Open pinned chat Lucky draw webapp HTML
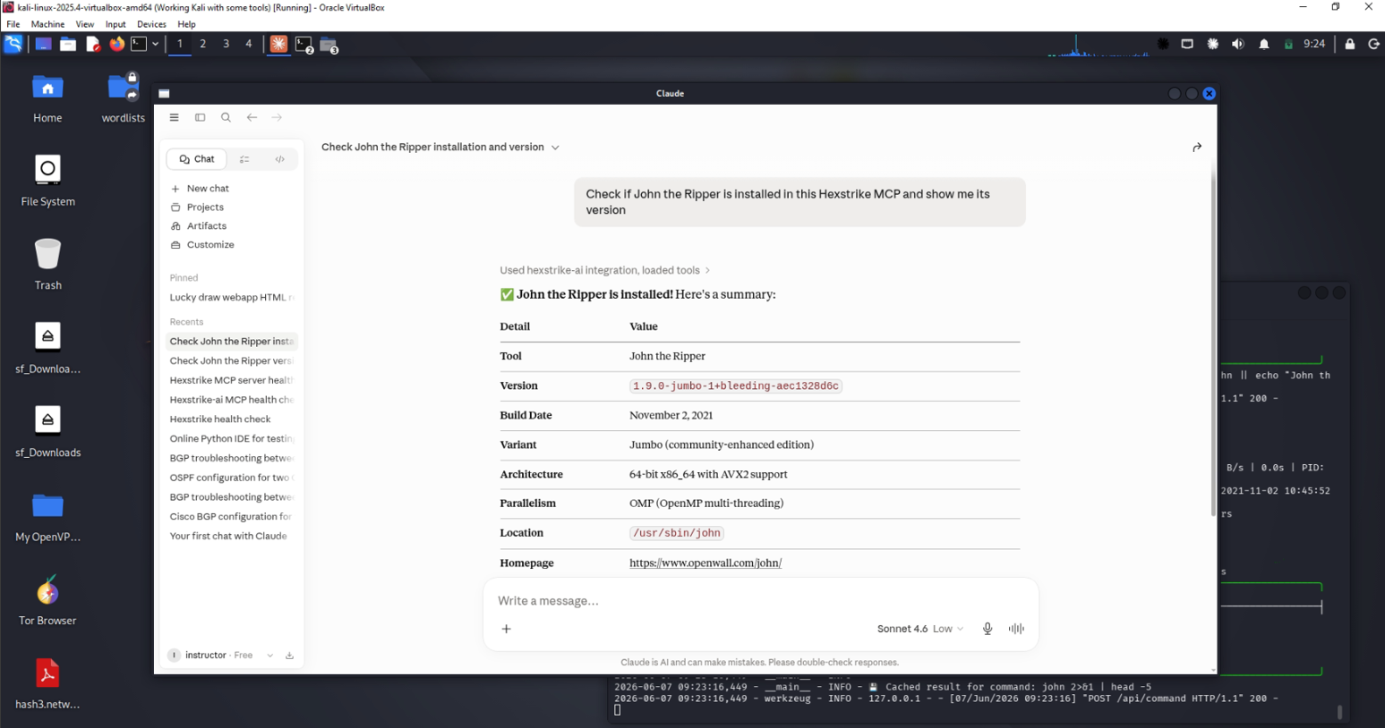The image size is (1385, 728). [x=232, y=298]
